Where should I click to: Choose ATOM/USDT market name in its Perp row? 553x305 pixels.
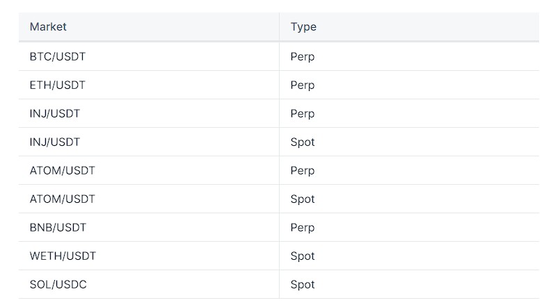[x=62, y=171]
